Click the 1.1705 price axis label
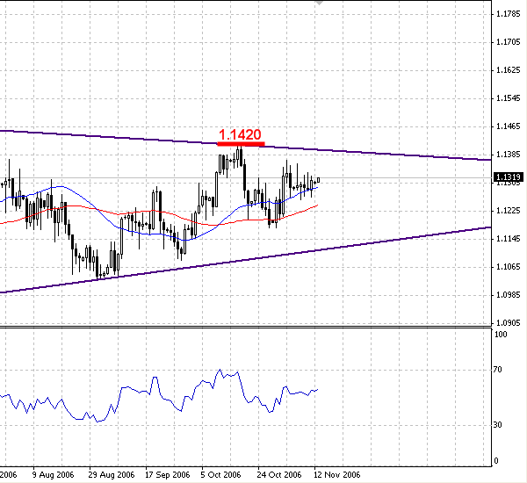Viewport: 527px width, 483px height. pos(509,42)
